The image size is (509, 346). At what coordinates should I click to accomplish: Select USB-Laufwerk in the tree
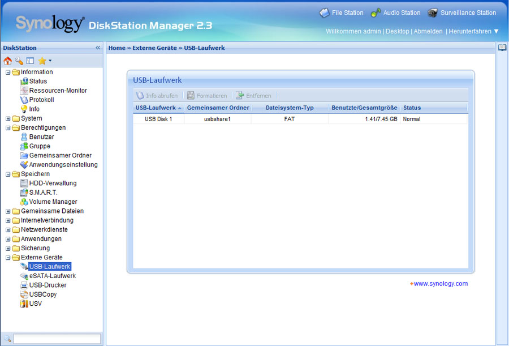pos(50,267)
